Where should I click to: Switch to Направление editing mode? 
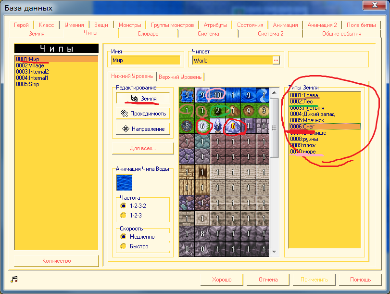coord(142,128)
